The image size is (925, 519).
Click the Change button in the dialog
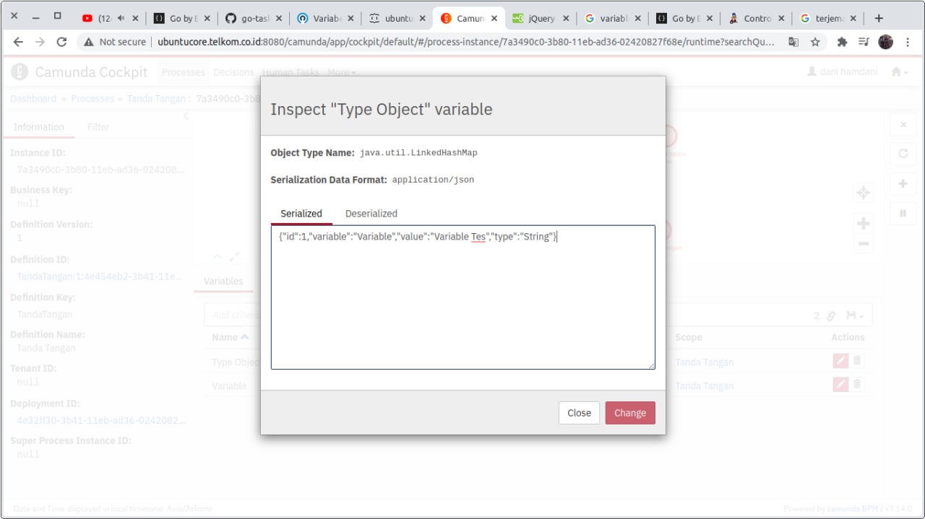pyautogui.click(x=630, y=413)
